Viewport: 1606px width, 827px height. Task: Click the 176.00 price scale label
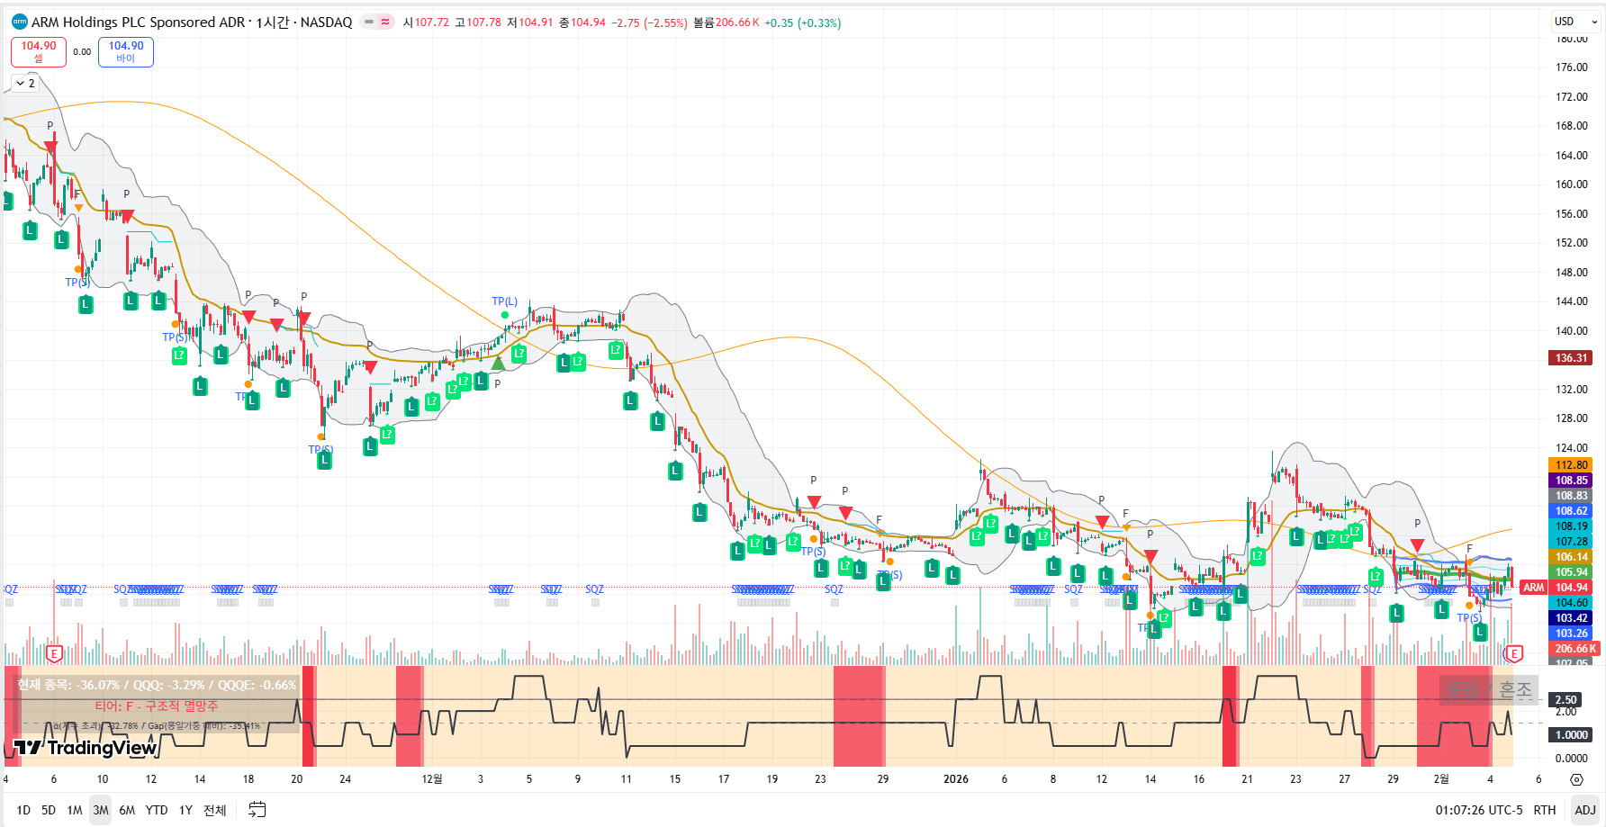(1572, 67)
